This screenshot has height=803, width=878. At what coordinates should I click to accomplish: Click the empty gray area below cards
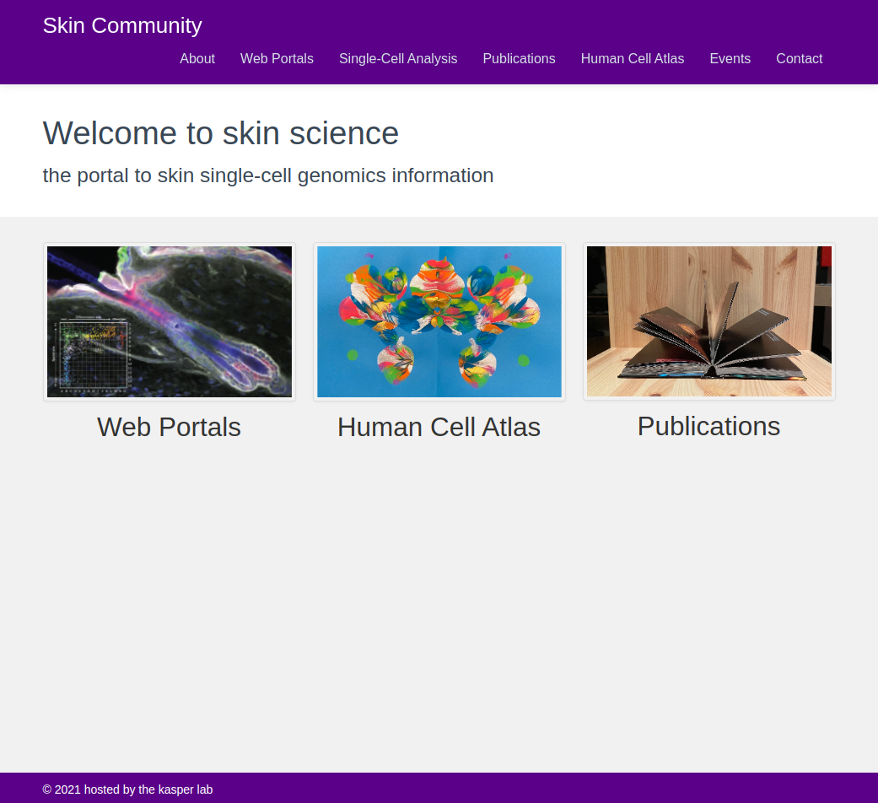coord(439,607)
